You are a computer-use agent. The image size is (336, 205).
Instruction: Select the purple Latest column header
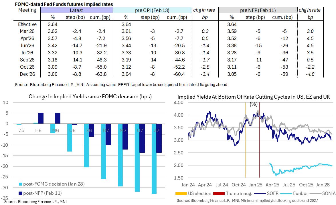click(x=76, y=10)
